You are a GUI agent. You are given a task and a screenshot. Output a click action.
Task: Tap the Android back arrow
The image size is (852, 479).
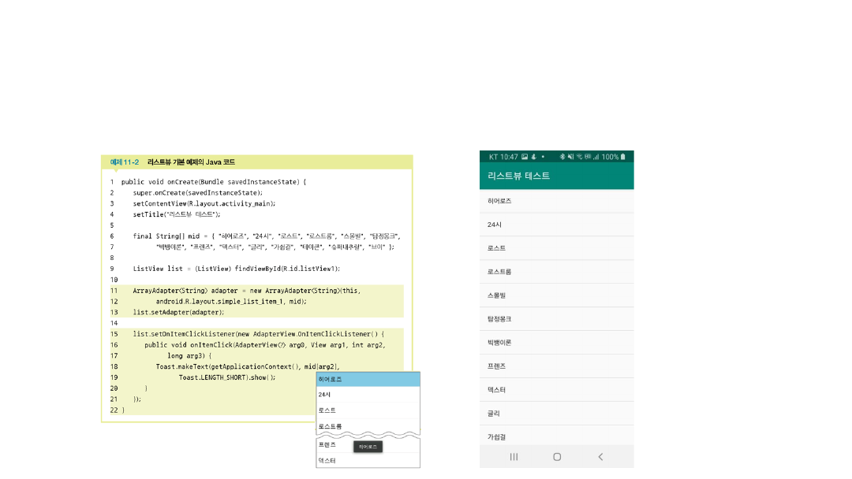click(600, 457)
